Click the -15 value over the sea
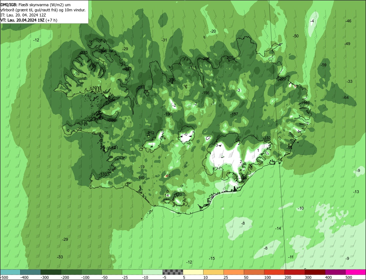The height and width of the screenshot is (280, 366). (x=212, y=258)
